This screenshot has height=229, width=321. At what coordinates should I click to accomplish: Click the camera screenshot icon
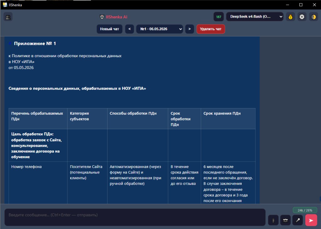click(x=285, y=221)
